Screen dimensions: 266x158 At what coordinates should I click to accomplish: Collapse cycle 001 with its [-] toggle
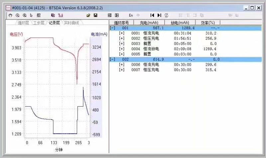(x=112, y=28)
